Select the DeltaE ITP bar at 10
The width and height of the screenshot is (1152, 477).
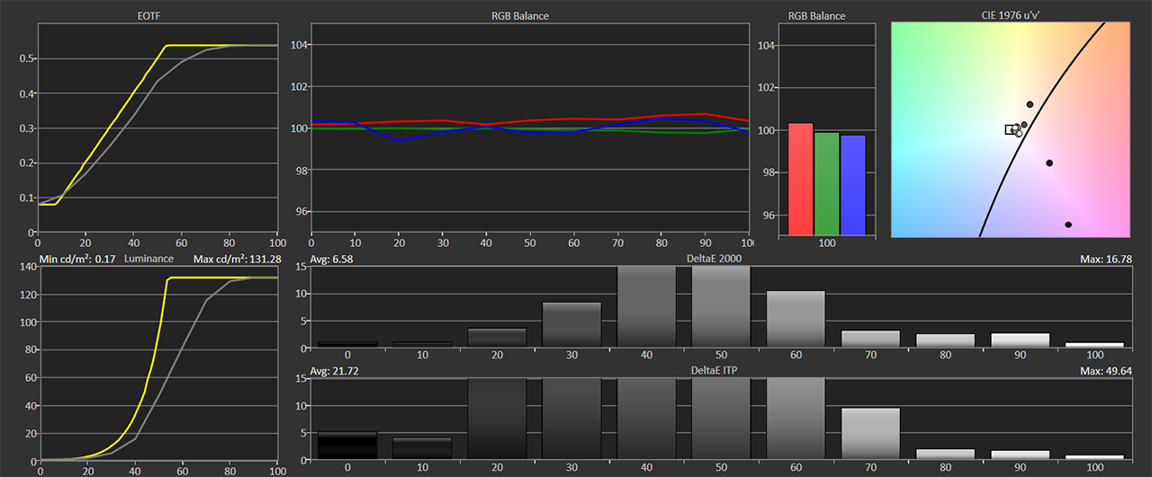(422, 448)
